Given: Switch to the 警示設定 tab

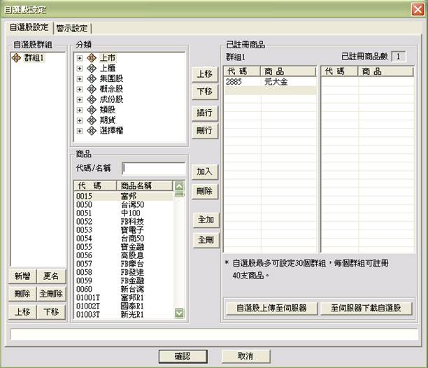Looking at the screenshot, I should point(73,28).
